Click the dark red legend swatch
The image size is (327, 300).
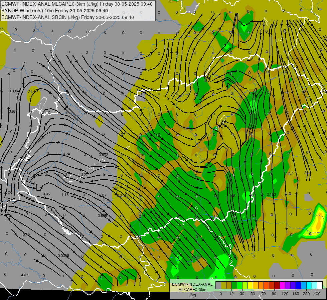277,285
